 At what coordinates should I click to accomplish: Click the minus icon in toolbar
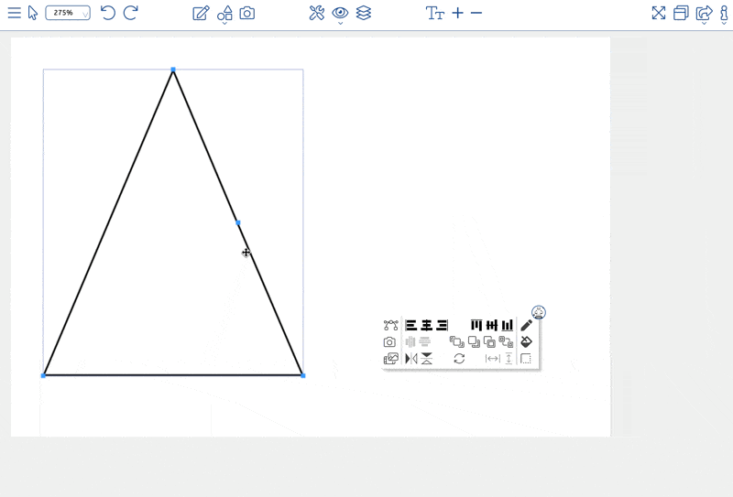coord(476,13)
